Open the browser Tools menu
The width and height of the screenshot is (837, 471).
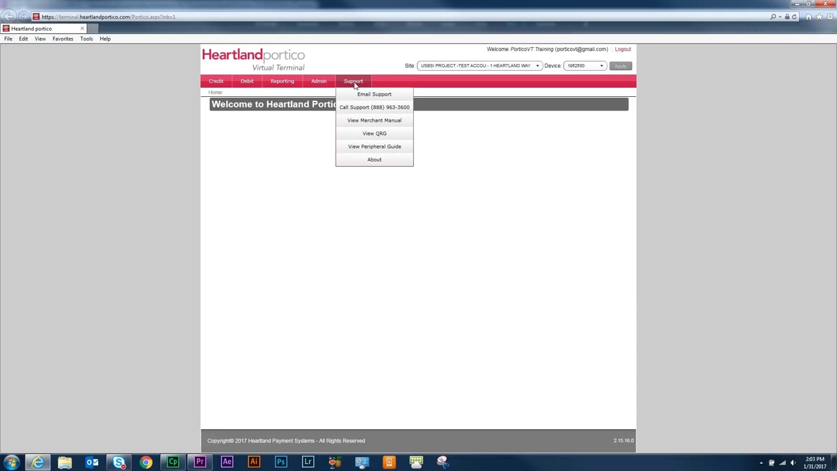[86, 39]
